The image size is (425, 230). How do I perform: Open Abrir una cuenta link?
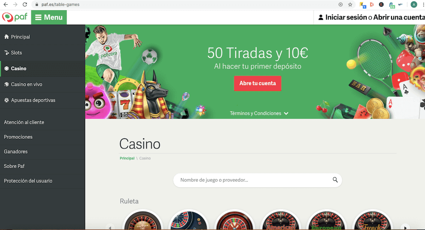pyautogui.click(x=399, y=17)
